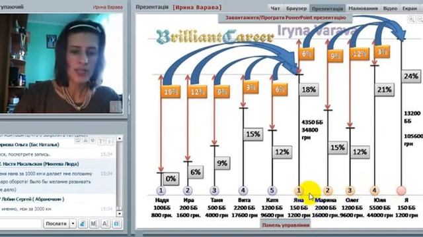
Task: Click the orange circle 4 above Юля
Action: [x=374, y=190]
